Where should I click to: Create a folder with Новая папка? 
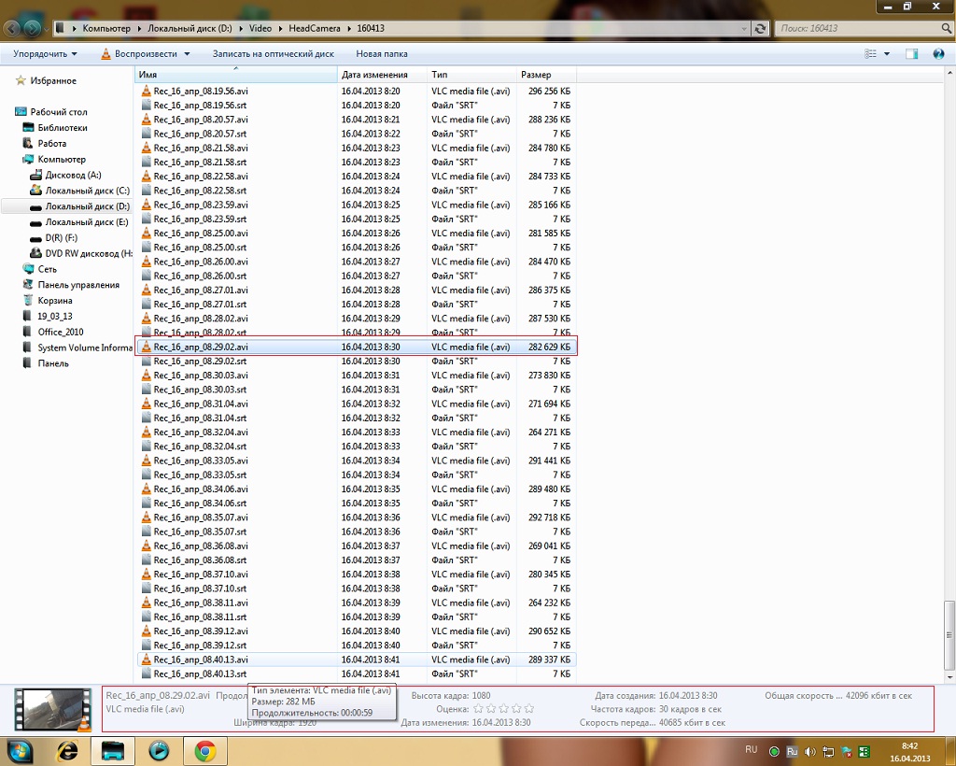click(x=381, y=54)
